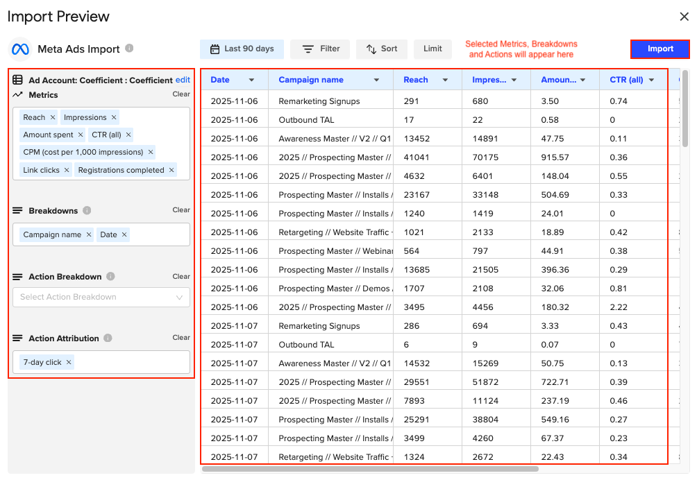Click the edit link next to Coefficient account
The image size is (697, 480).
[183, 80]
